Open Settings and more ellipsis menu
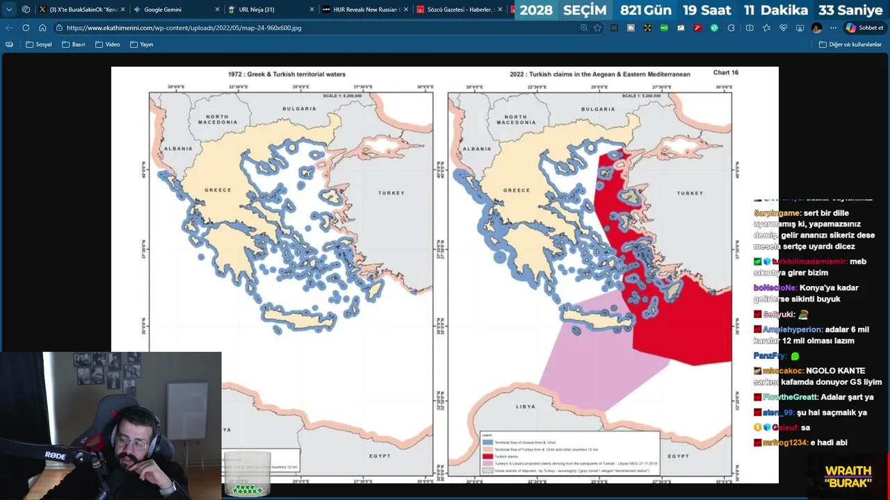Viewport: 890px width, 500px height. pyautogui.click(x=833, y=28)
